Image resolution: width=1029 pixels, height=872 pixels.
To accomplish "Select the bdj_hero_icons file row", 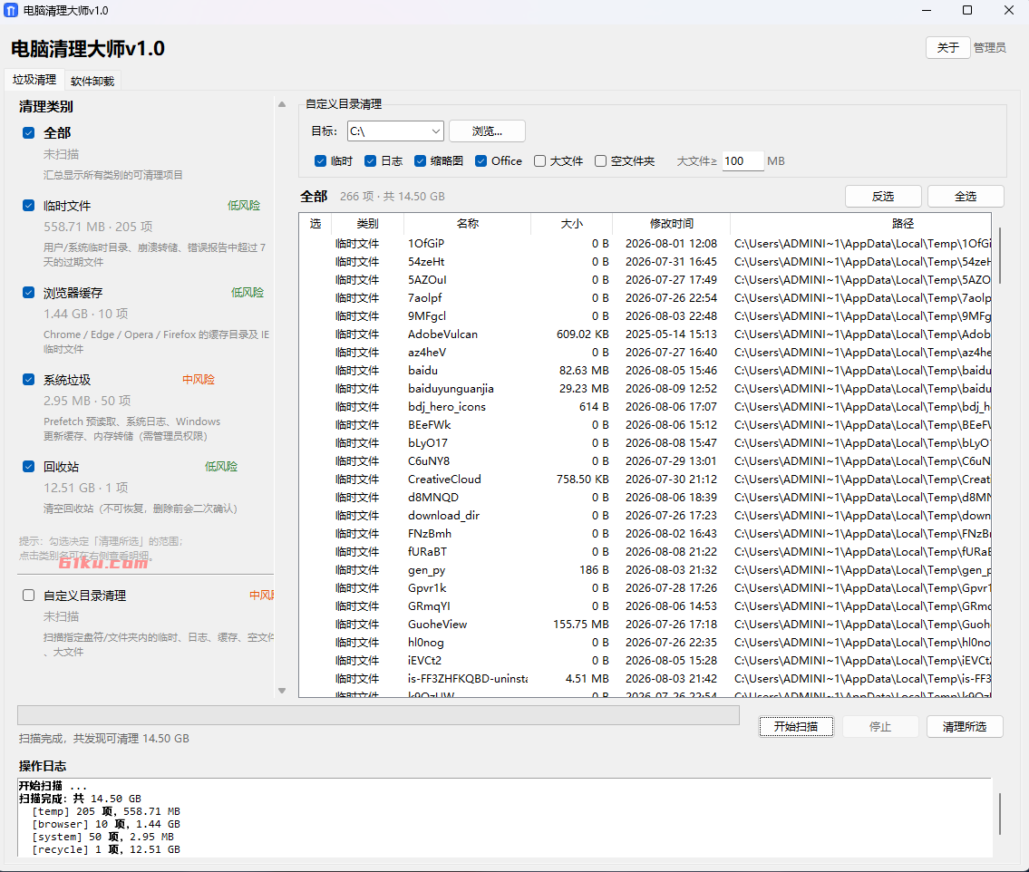I will (646, 407).
